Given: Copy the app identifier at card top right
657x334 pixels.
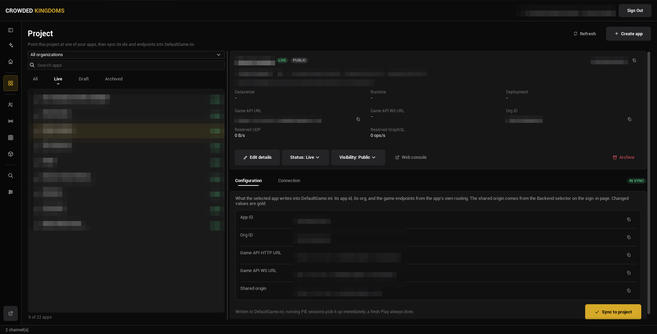Looking at the screenshot, I should coord(634,60).
